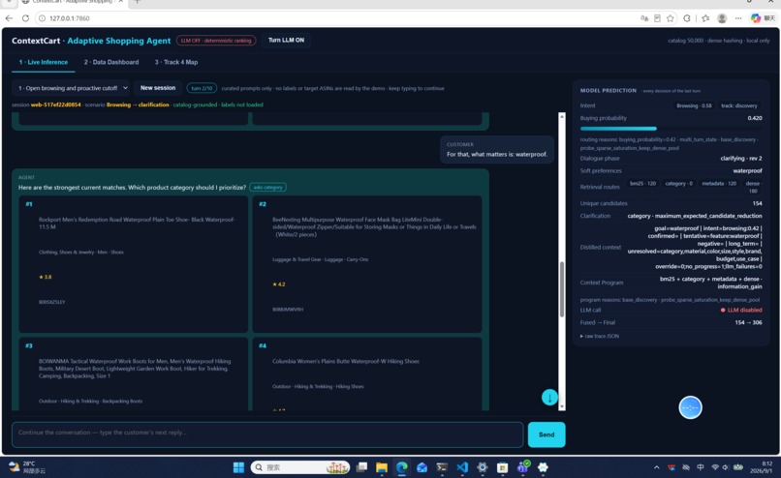The image size is (781, 478).
Task: Click the Unique candidates value 154
Action: pos(757,203)
